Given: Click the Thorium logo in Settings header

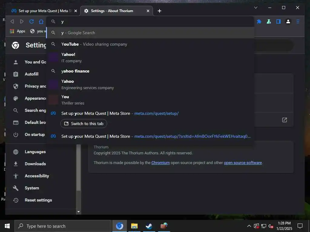Looking at the screenshot, I should (15, 45).
